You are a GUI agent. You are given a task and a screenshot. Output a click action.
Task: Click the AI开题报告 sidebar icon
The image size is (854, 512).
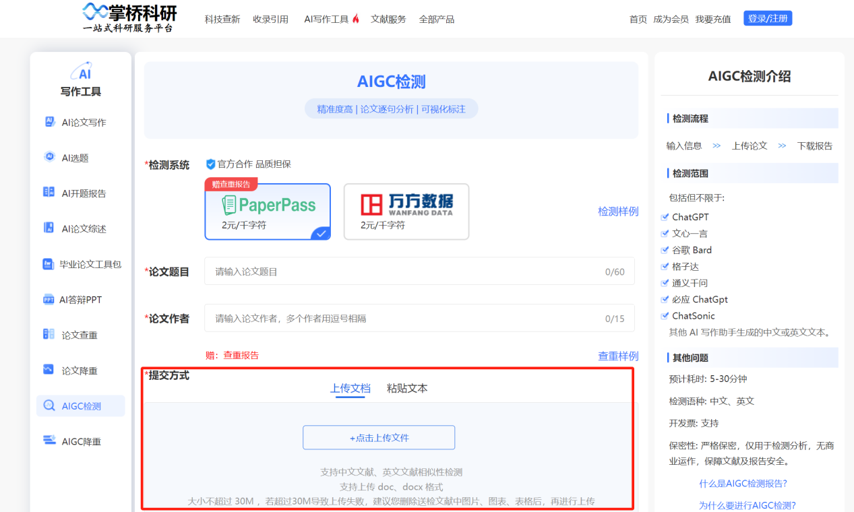pos(49,193)
